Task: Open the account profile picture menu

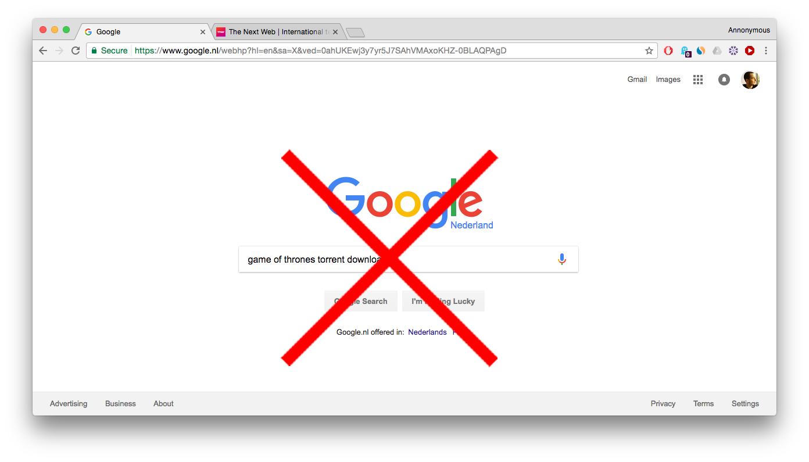Action: [750, 80]
